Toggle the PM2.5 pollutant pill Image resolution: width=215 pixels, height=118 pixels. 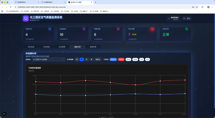click(113, 60)
